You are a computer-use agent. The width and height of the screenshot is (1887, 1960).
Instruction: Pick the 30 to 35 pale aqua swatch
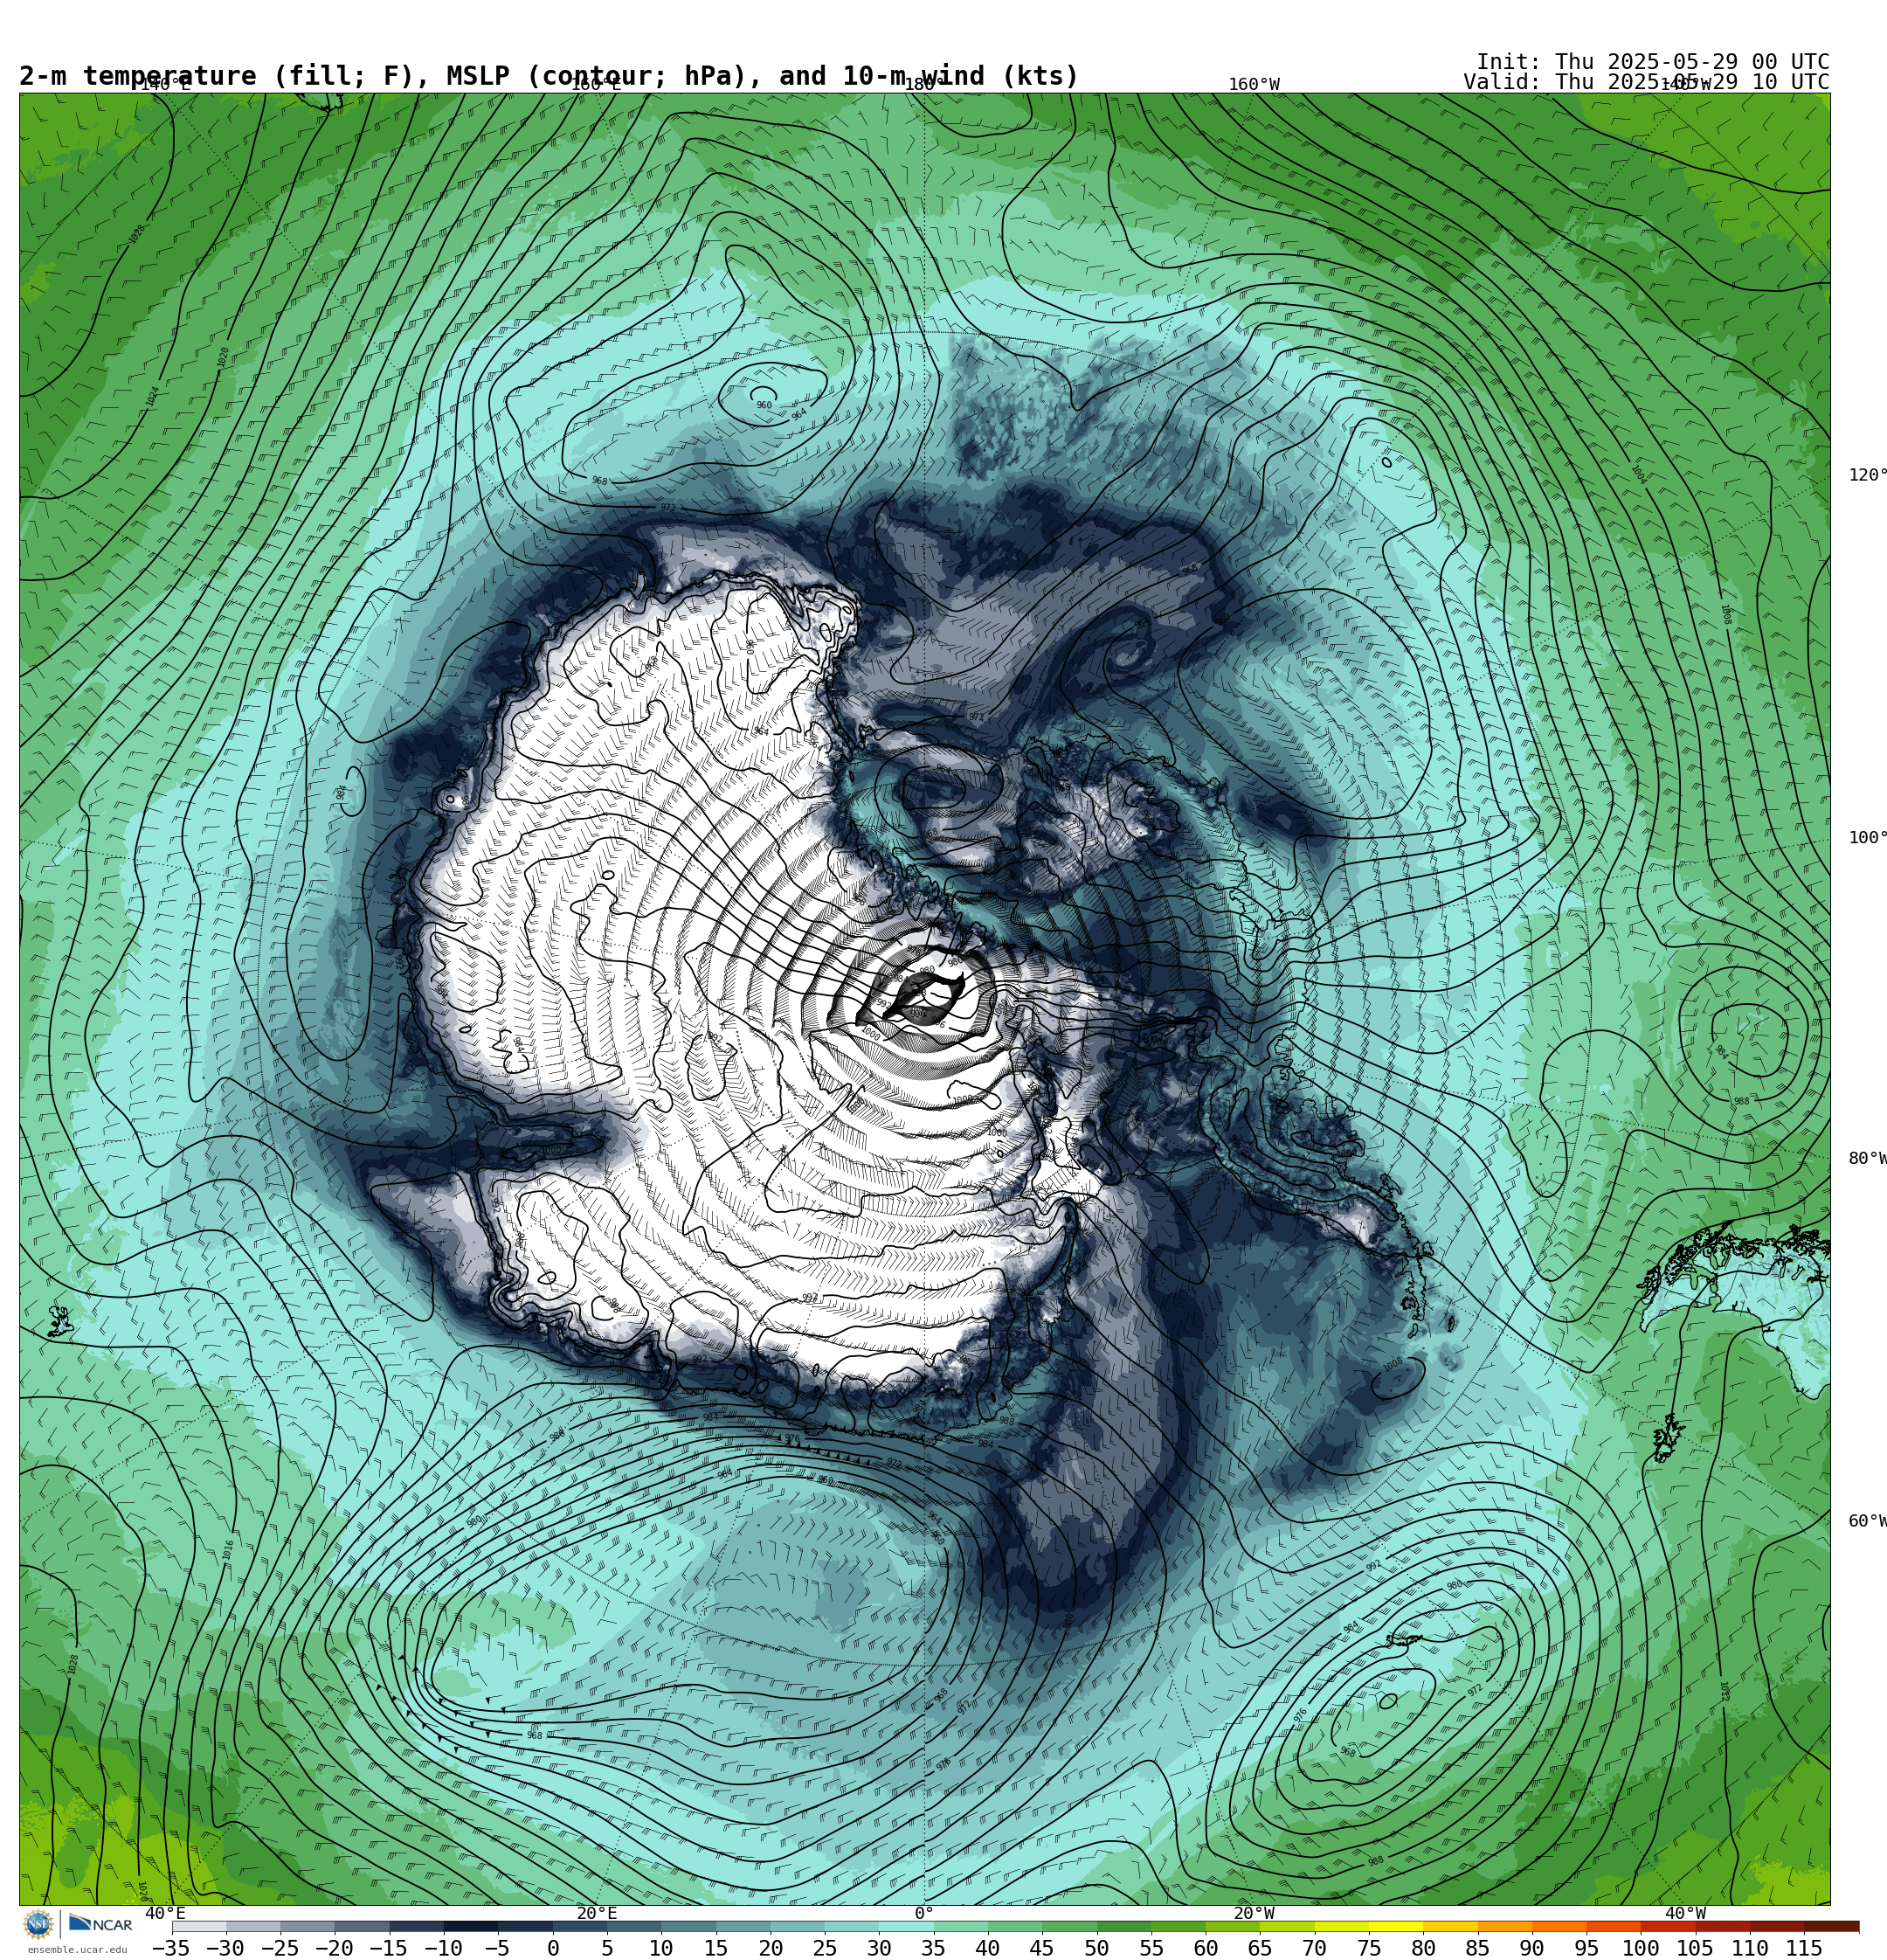click(906, 1926)
